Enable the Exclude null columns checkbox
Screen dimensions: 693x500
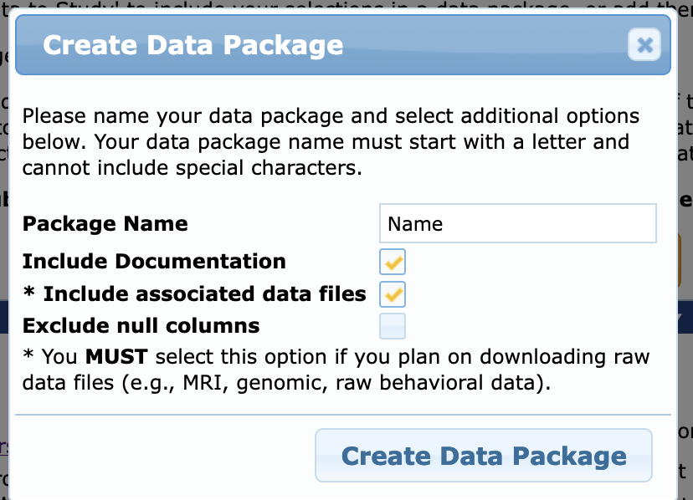coord(392,326)
